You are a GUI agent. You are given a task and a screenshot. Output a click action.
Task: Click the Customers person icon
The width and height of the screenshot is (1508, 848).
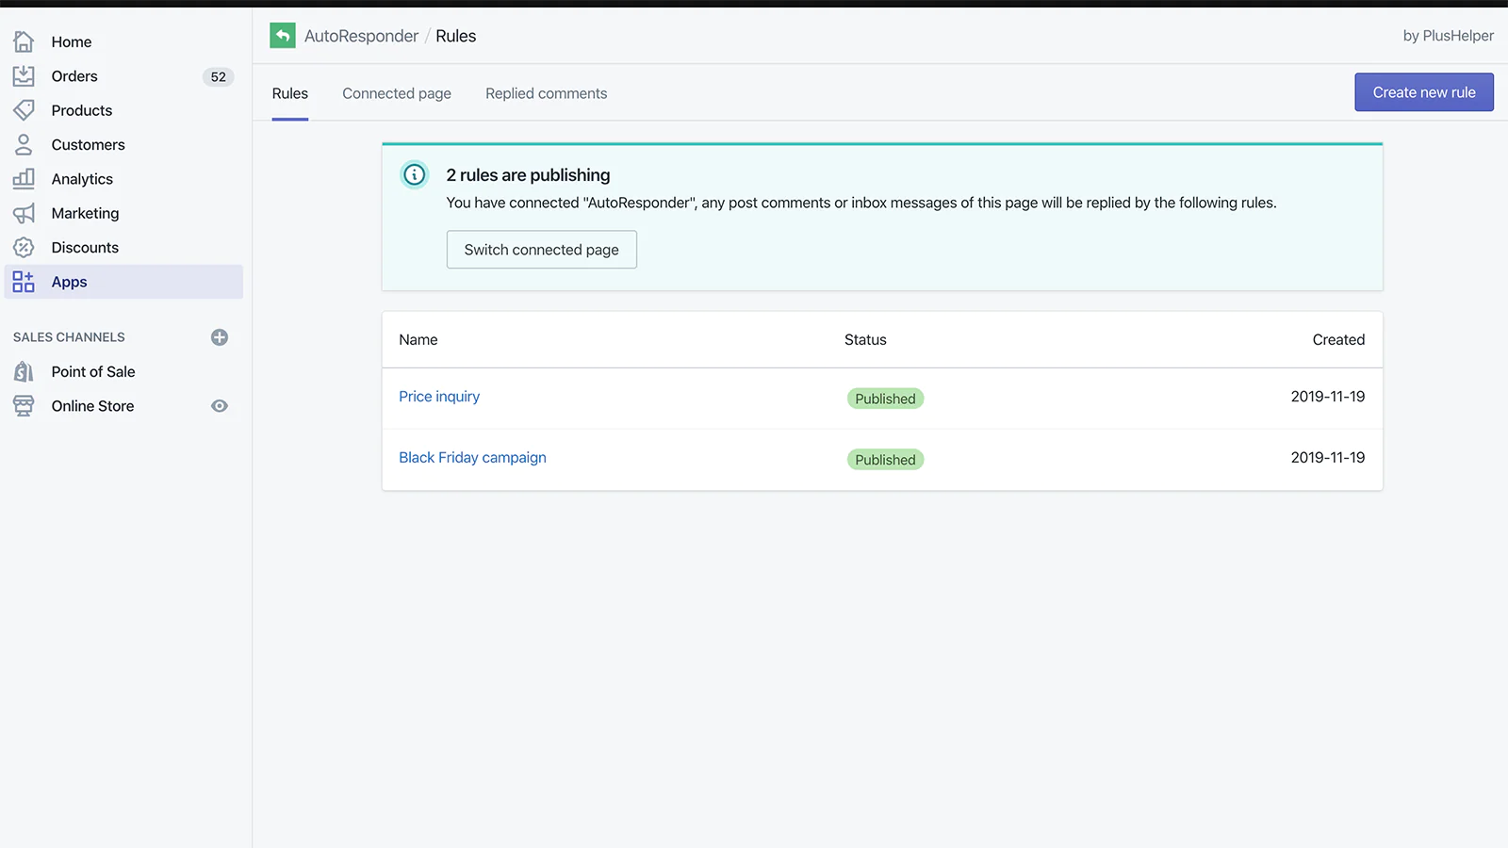(24, 144)
